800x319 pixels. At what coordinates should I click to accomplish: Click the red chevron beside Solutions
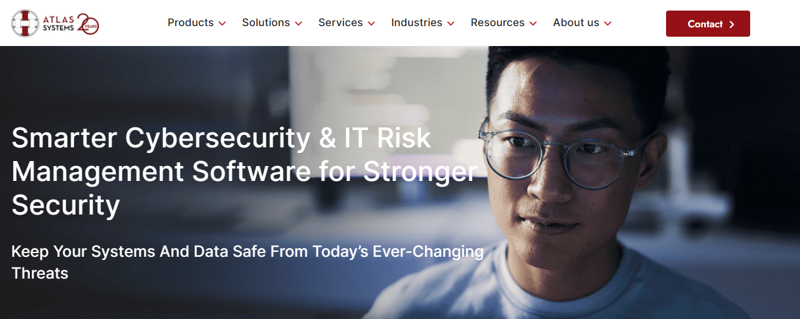[298, 24]
